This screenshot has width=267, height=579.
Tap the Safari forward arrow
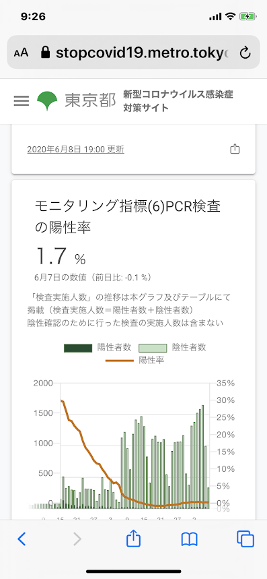77,539
